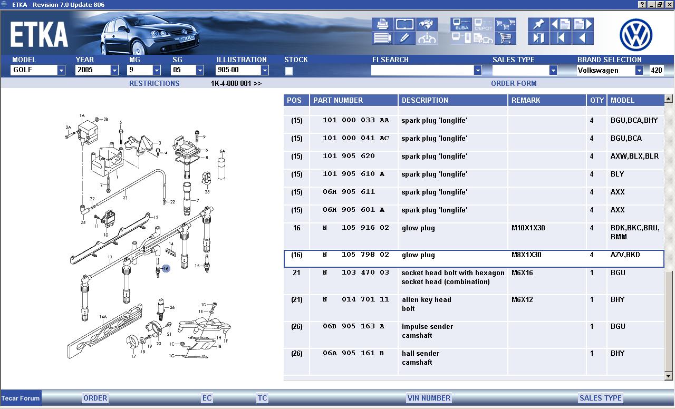
Task: Select part number 101 905 620
Action: tap(349, 156)
